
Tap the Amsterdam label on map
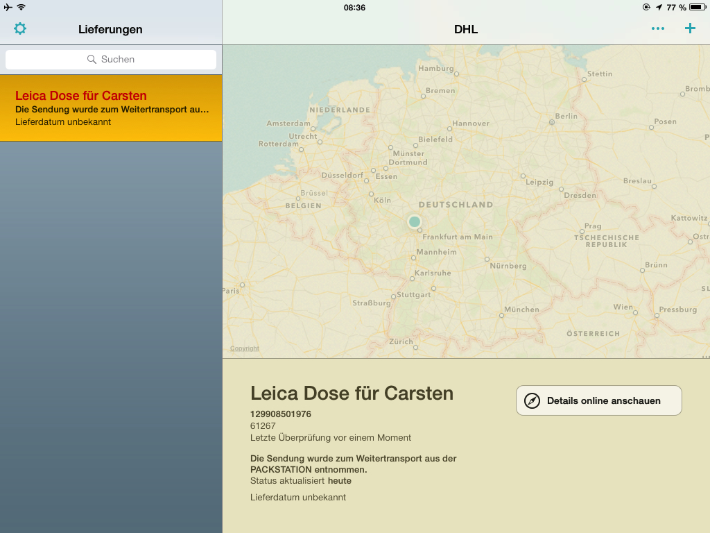pyautogui.click(x=288, y=124)
